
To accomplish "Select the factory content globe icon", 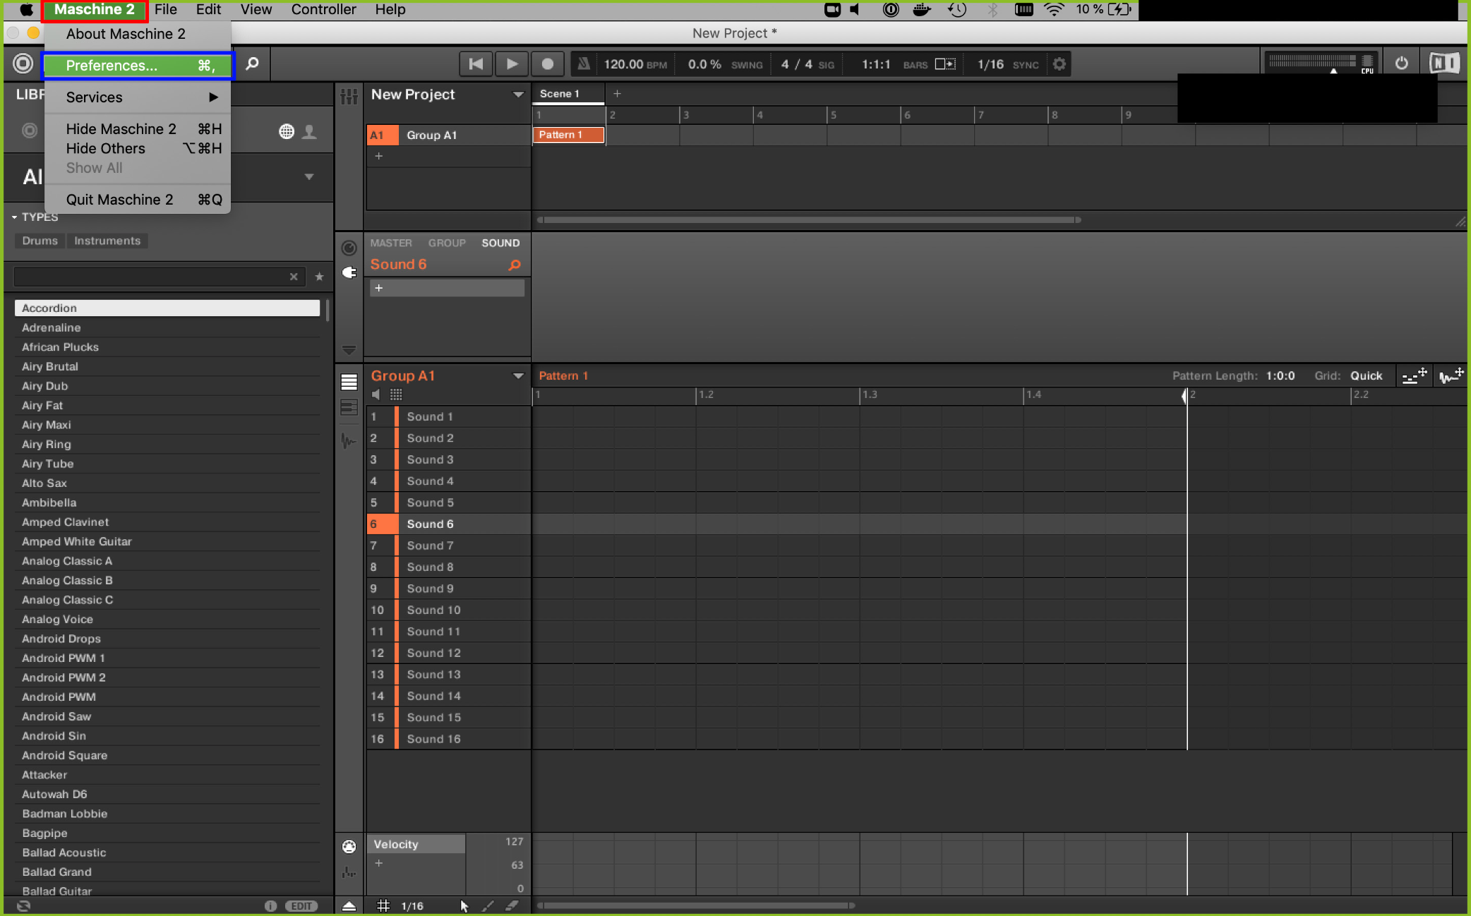I will [286, 131].
